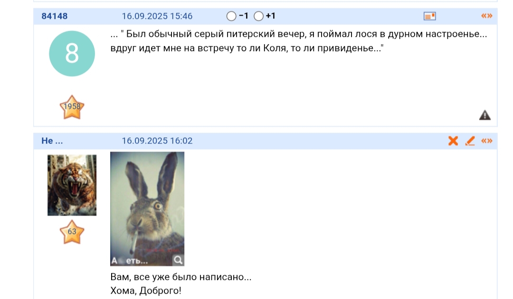
Task: Enlarge hare picture with magnifier icon
Action: point(178,260)
